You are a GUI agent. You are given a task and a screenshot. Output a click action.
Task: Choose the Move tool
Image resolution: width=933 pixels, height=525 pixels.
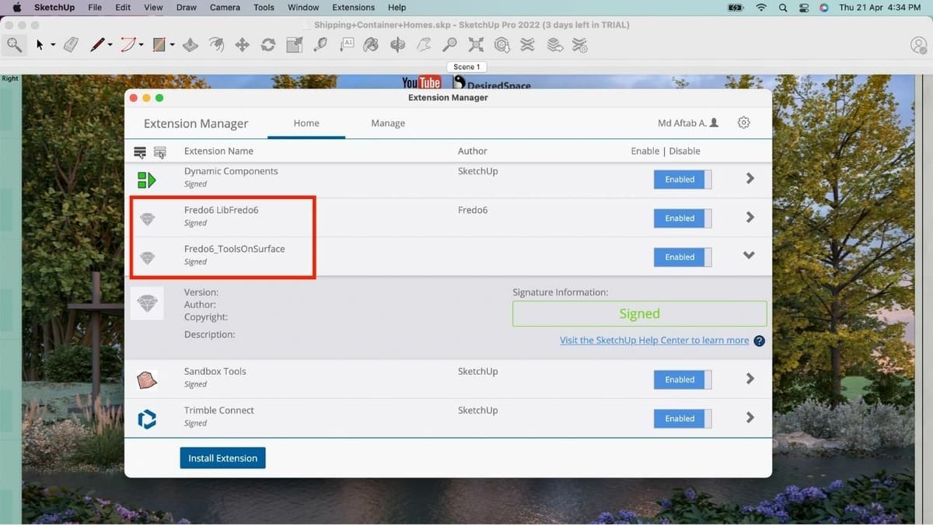243,45
